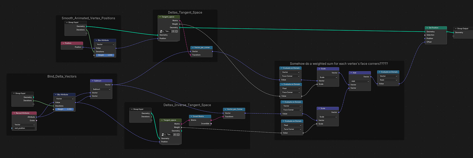
Task: Open the Subtract operation dropdown
Action: pos(101,89)
